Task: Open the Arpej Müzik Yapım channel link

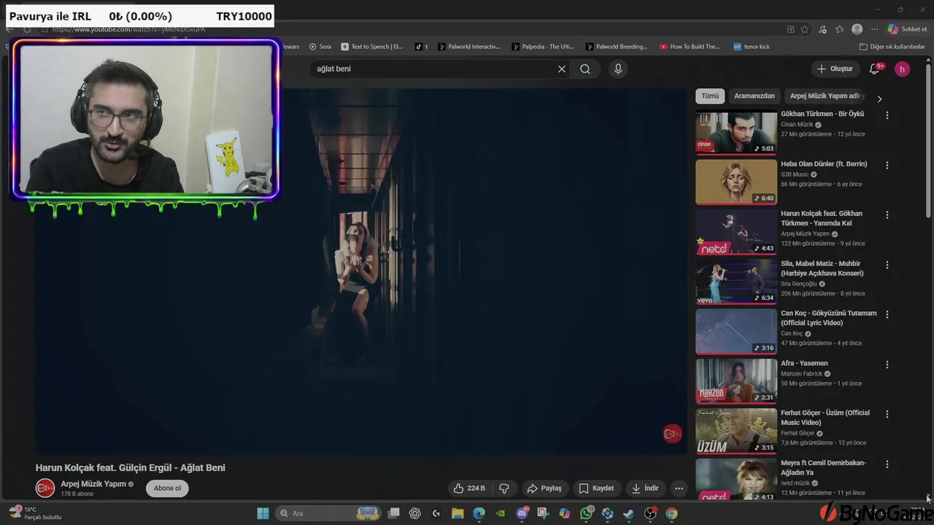Action: coord(93,483)
